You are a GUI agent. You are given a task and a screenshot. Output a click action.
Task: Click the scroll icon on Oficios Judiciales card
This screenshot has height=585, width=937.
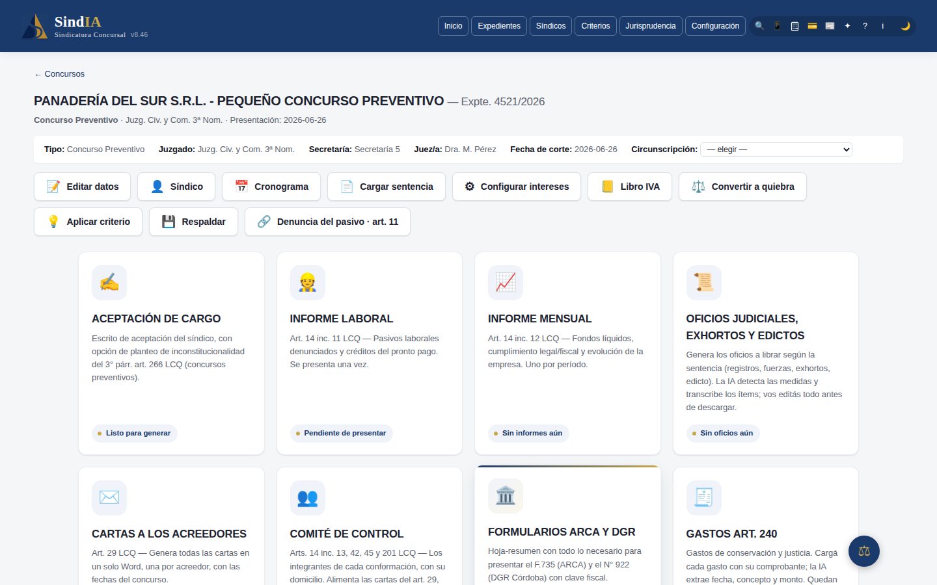coord(703,283)
